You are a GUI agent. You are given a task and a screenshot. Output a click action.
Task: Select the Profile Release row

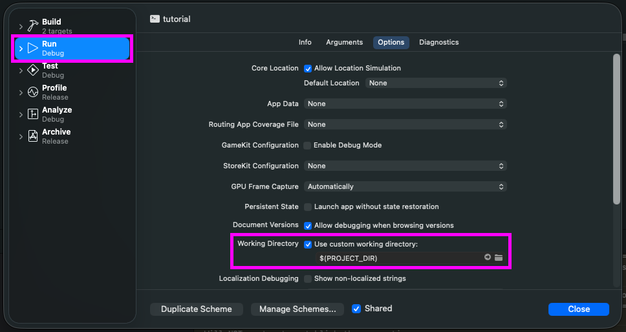[x=72, y=93]
